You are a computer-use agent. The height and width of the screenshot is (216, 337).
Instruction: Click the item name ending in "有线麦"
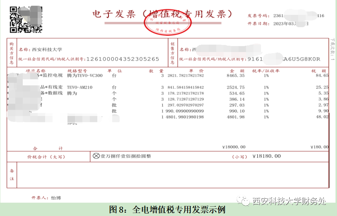51,87
